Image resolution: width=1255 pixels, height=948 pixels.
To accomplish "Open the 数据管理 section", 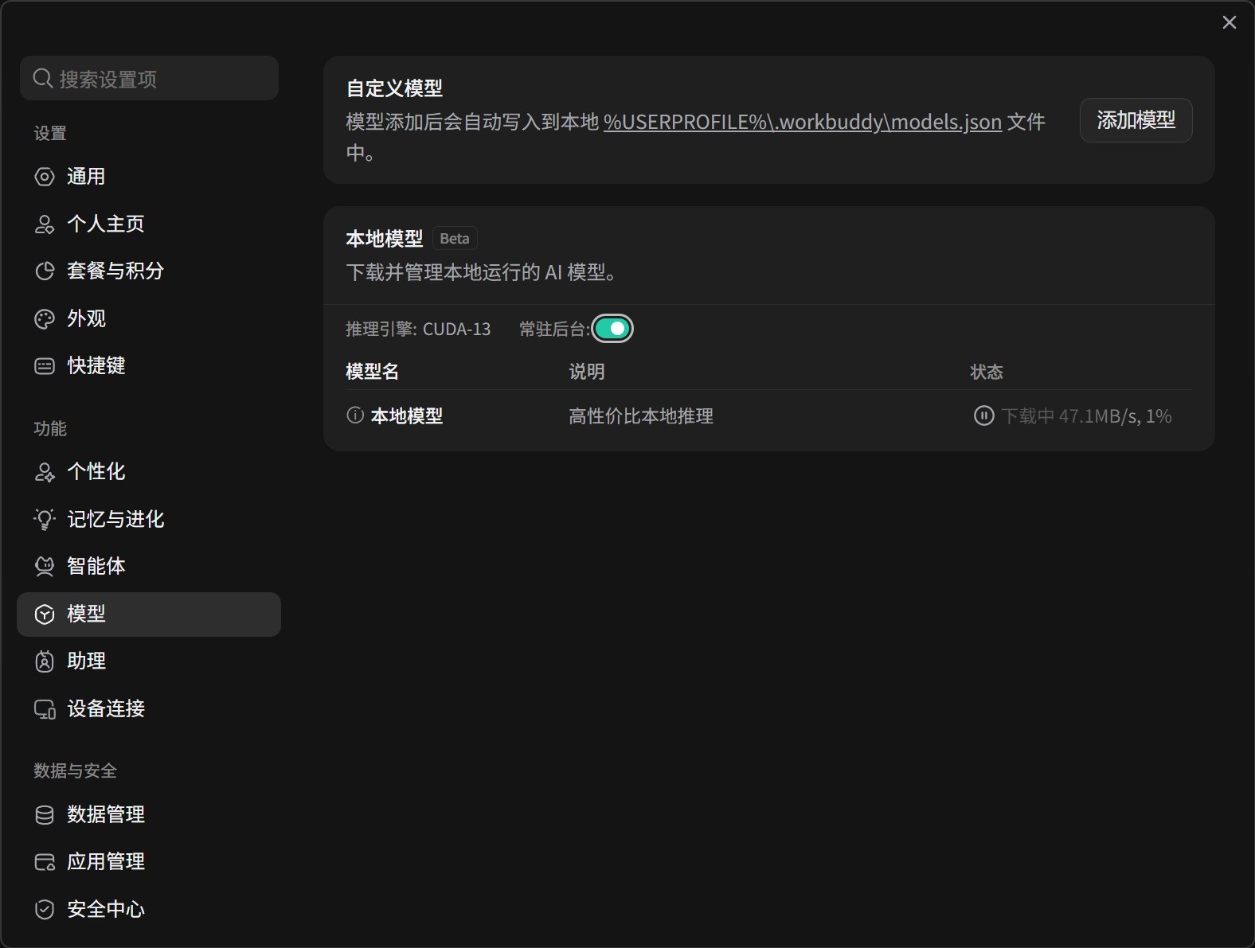I will tap(149, 815).
